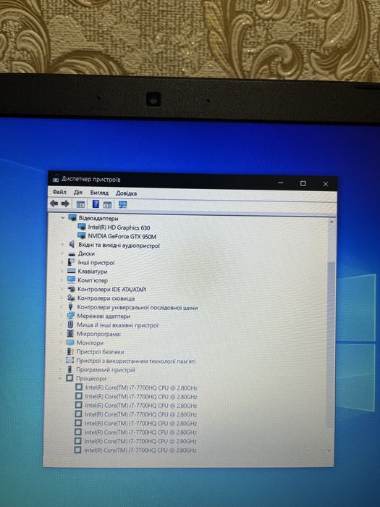Click the network icon beside Мережеві адаптери
This screenshot has width=380, height=507.
coord(71,316)
